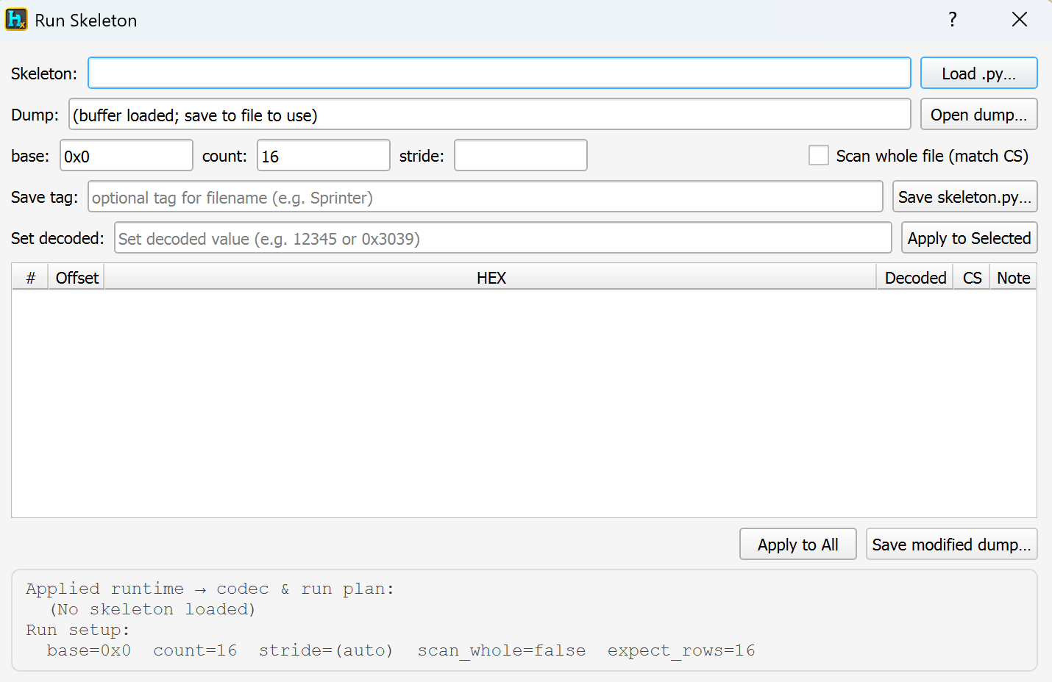Sort by the Offset column header

click(x=77, y=277)
